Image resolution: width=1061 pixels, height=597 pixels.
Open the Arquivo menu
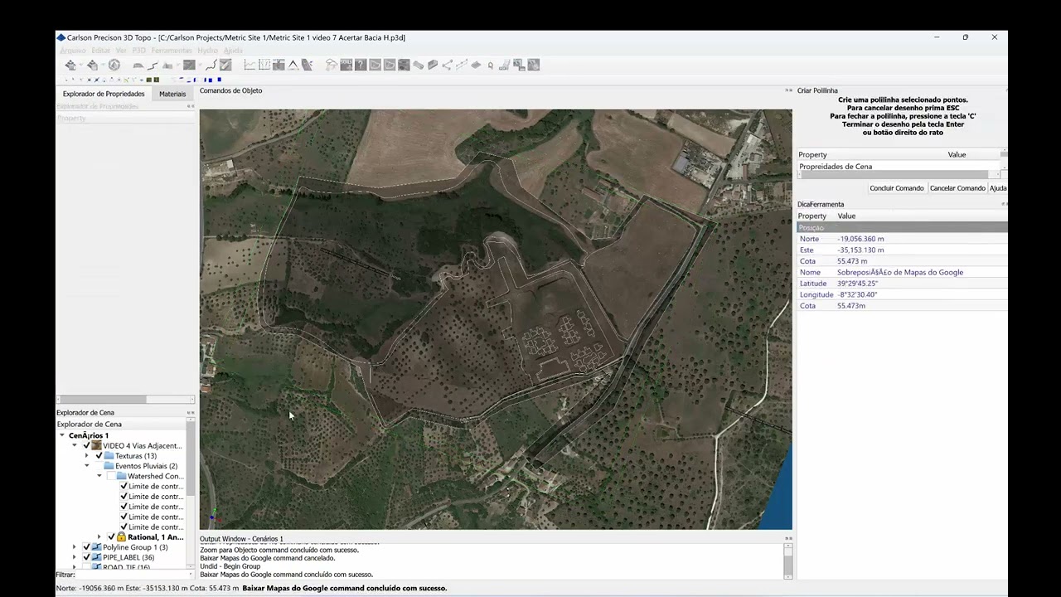pyautogui.click(x=73, y=51)
